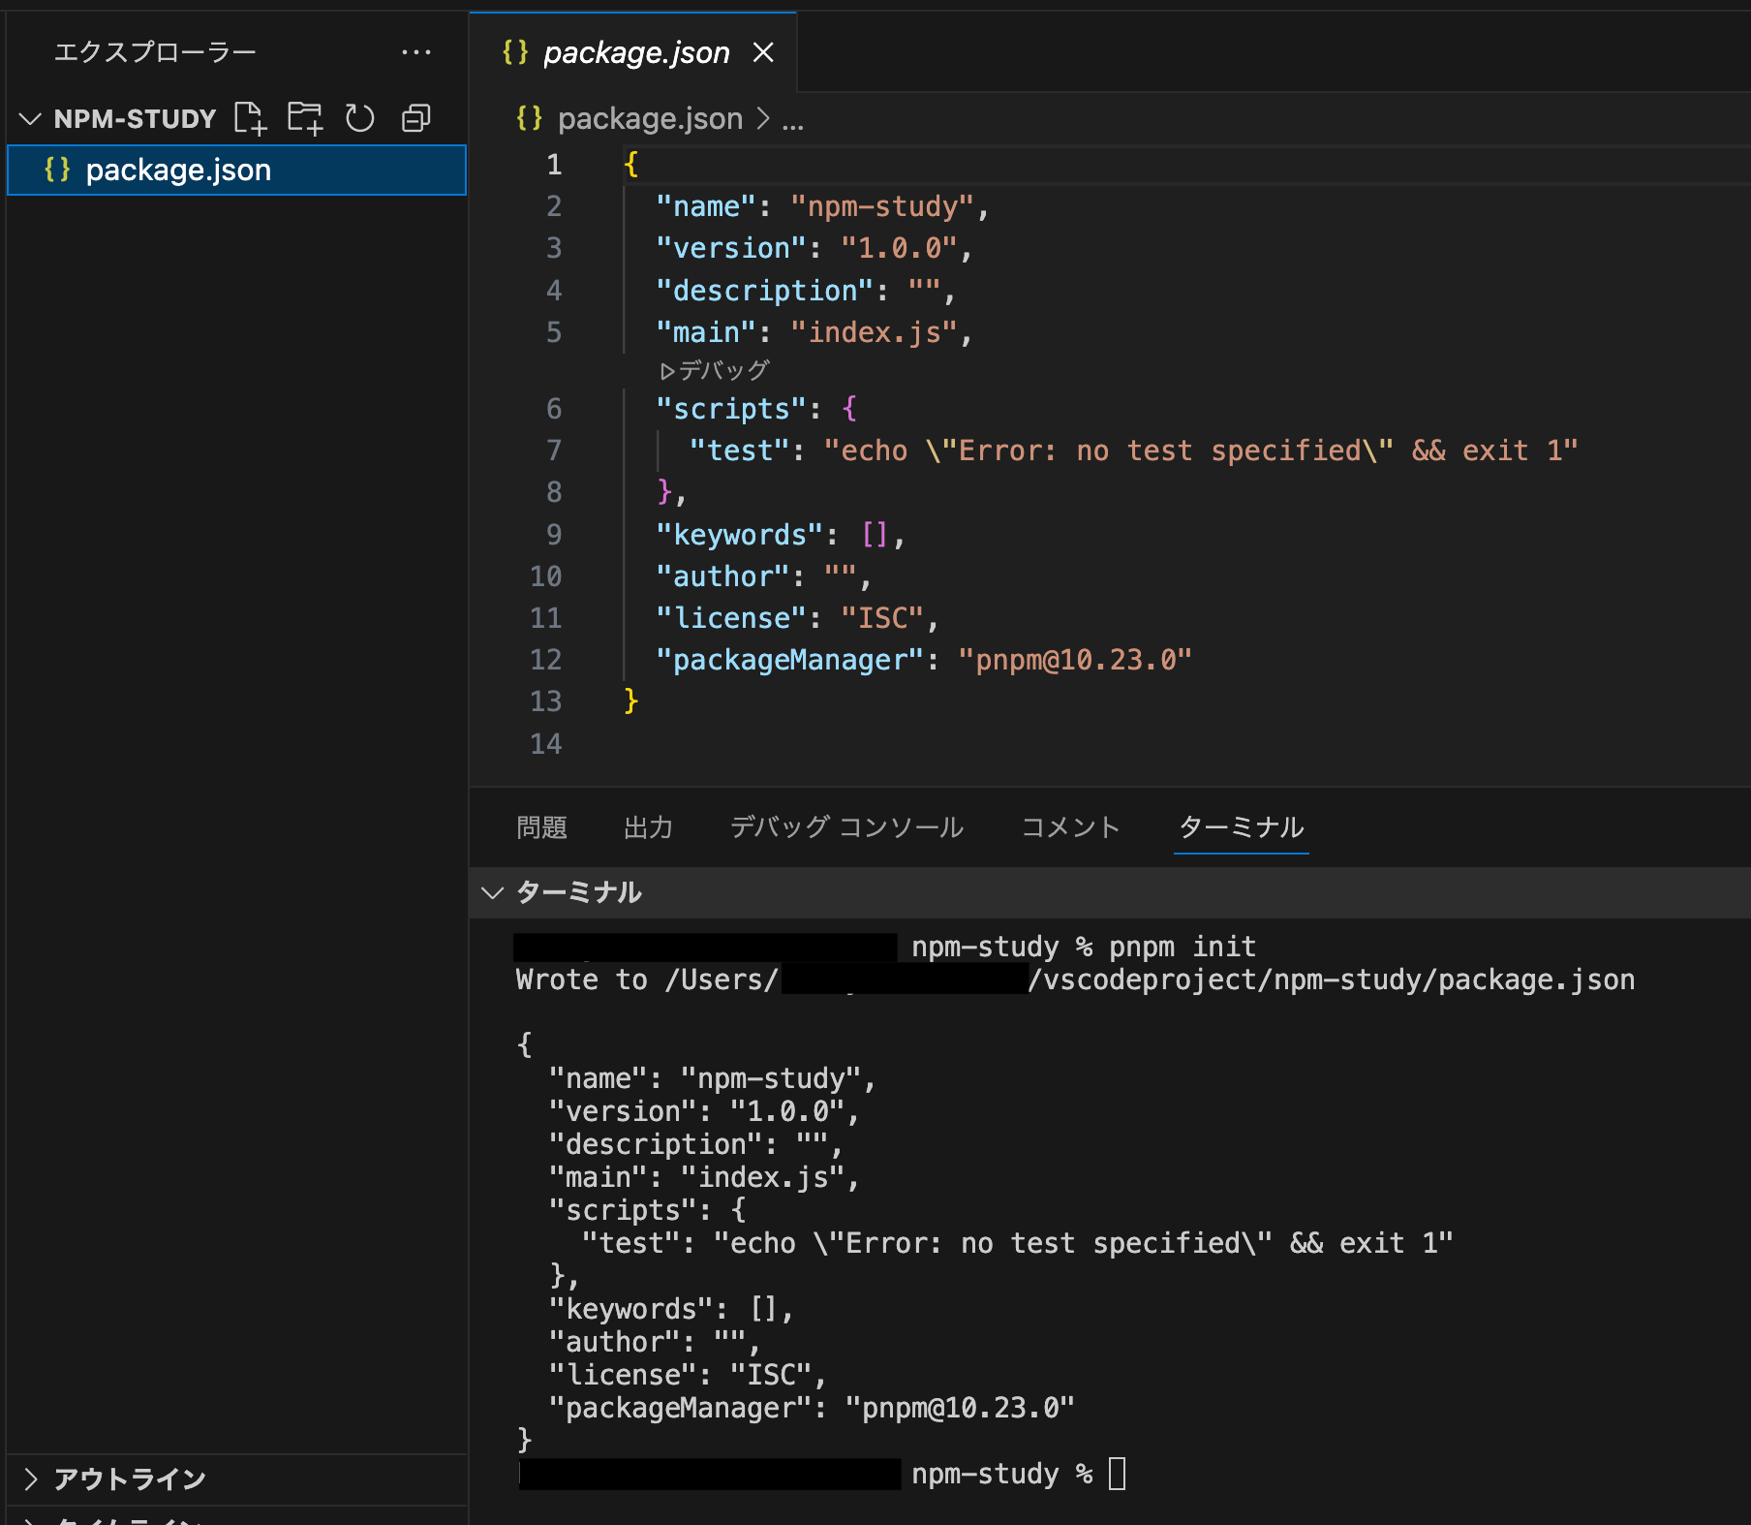The width and height of the screenshot is (1751, 1525).
Task: Open the コメント panel tab
Action: point(1070,827)
